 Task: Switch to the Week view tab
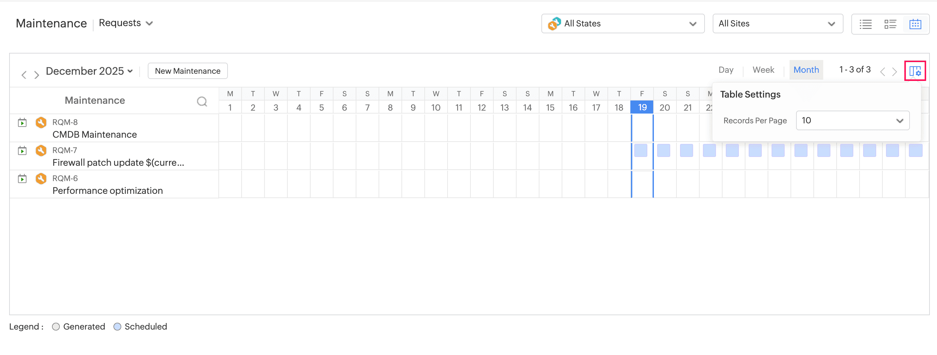click(x=763, y=70)
